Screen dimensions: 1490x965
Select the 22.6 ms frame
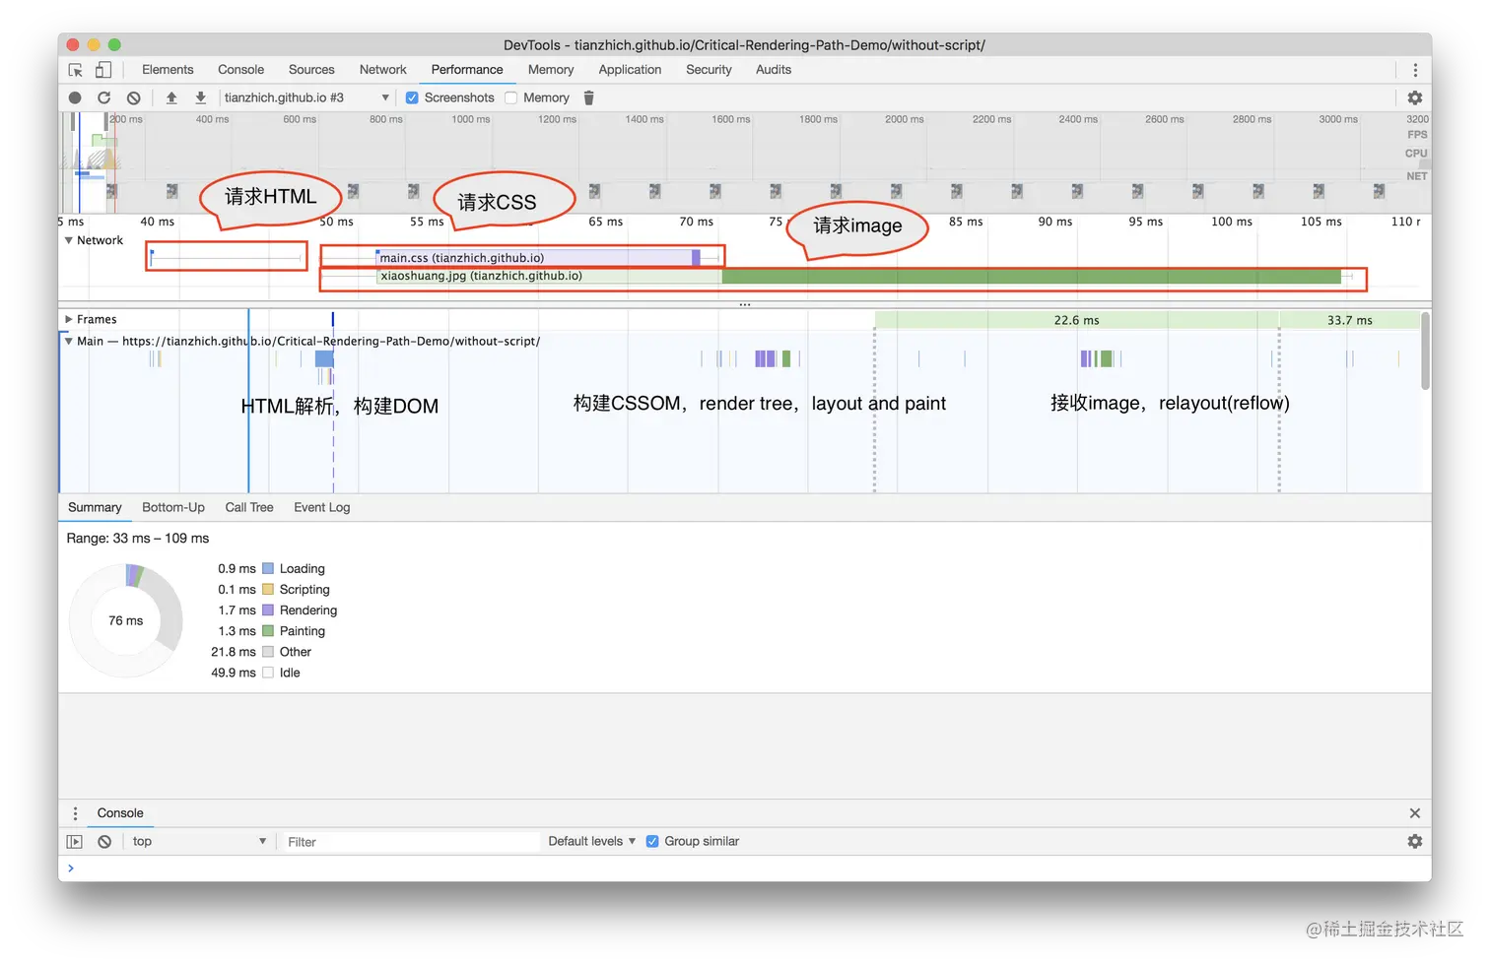click(x=1076, y=320)
